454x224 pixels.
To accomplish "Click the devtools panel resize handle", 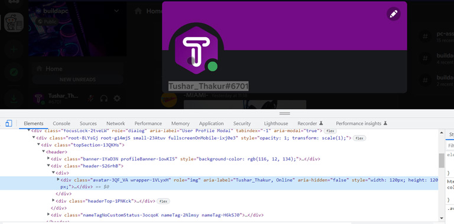I will coord(284,113).
